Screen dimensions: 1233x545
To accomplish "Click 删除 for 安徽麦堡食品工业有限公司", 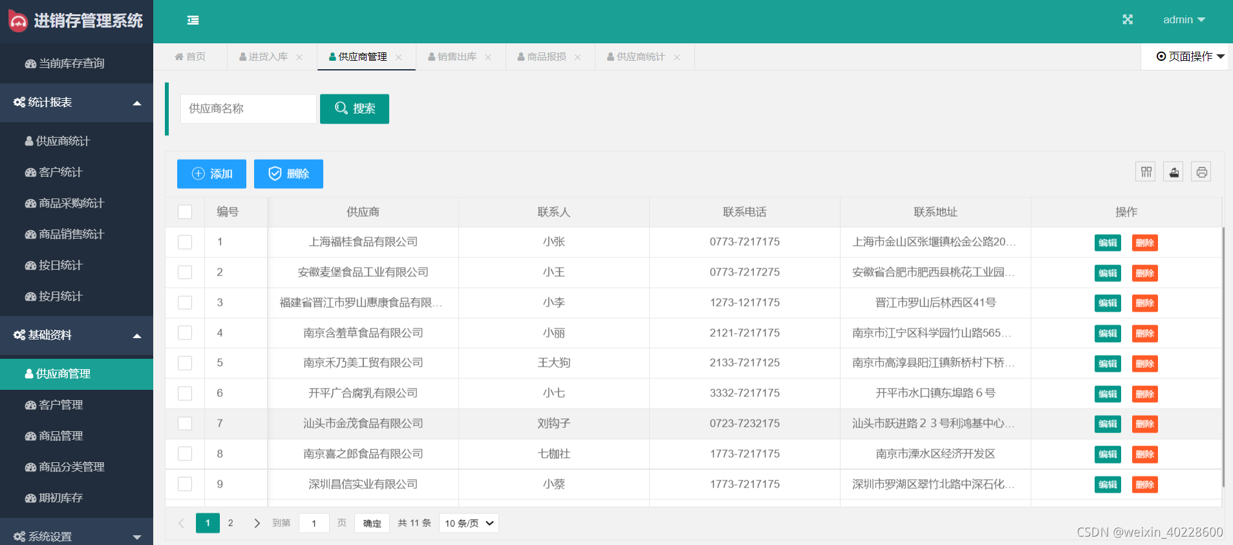I will pyautogui.click(x=1145, y=273).
